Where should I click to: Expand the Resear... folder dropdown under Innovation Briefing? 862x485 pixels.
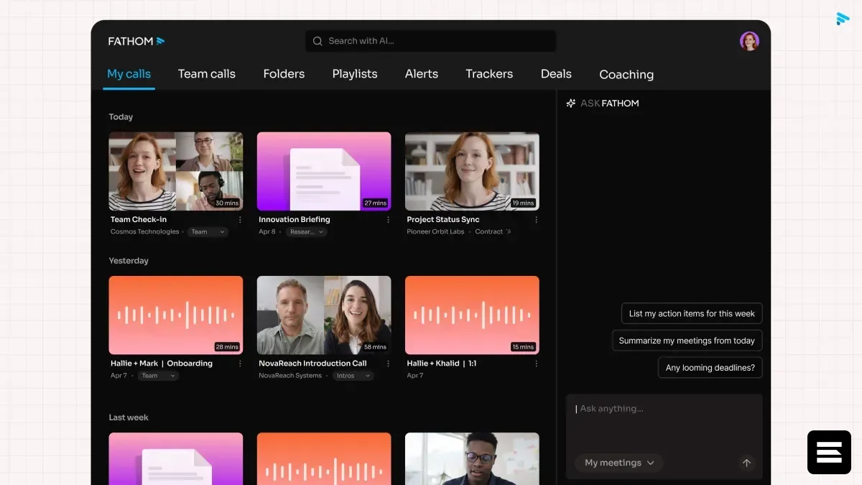click(x=307, y=232)
